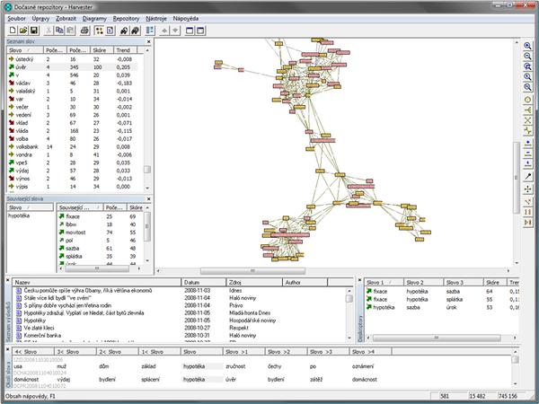Screen dimensions: 539x404
Task: Open the Repozitory menu
Action: [x=126, y=19]
